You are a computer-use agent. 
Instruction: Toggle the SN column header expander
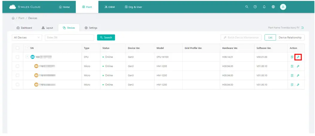pos(28,48)
